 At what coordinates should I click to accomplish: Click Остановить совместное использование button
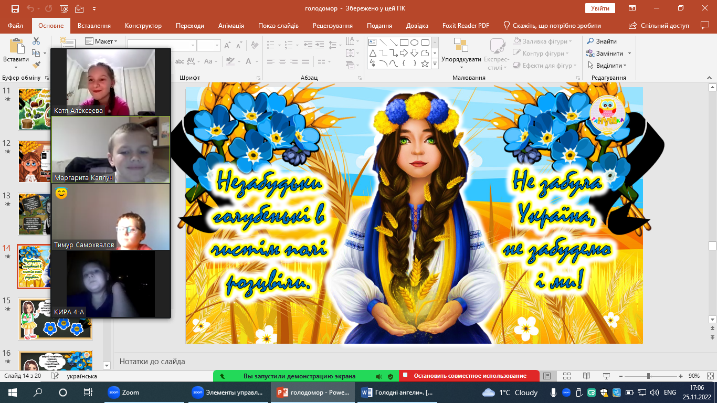coord(469,376)
